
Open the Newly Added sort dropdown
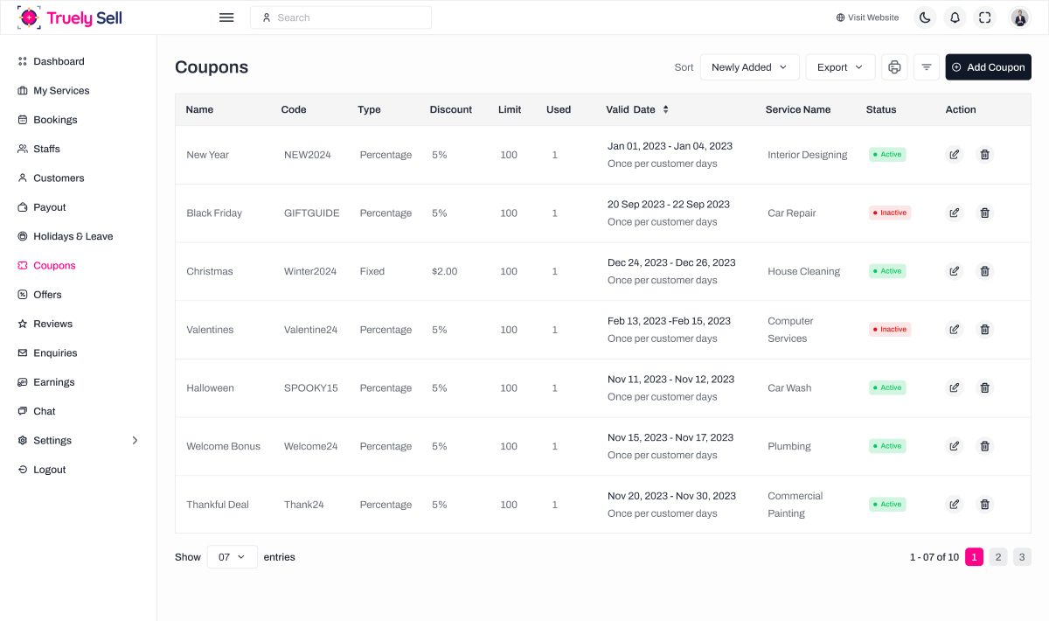[x=749, y=67]
